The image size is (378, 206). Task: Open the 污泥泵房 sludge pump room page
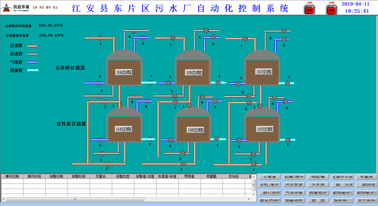click(x=294, y=185)
